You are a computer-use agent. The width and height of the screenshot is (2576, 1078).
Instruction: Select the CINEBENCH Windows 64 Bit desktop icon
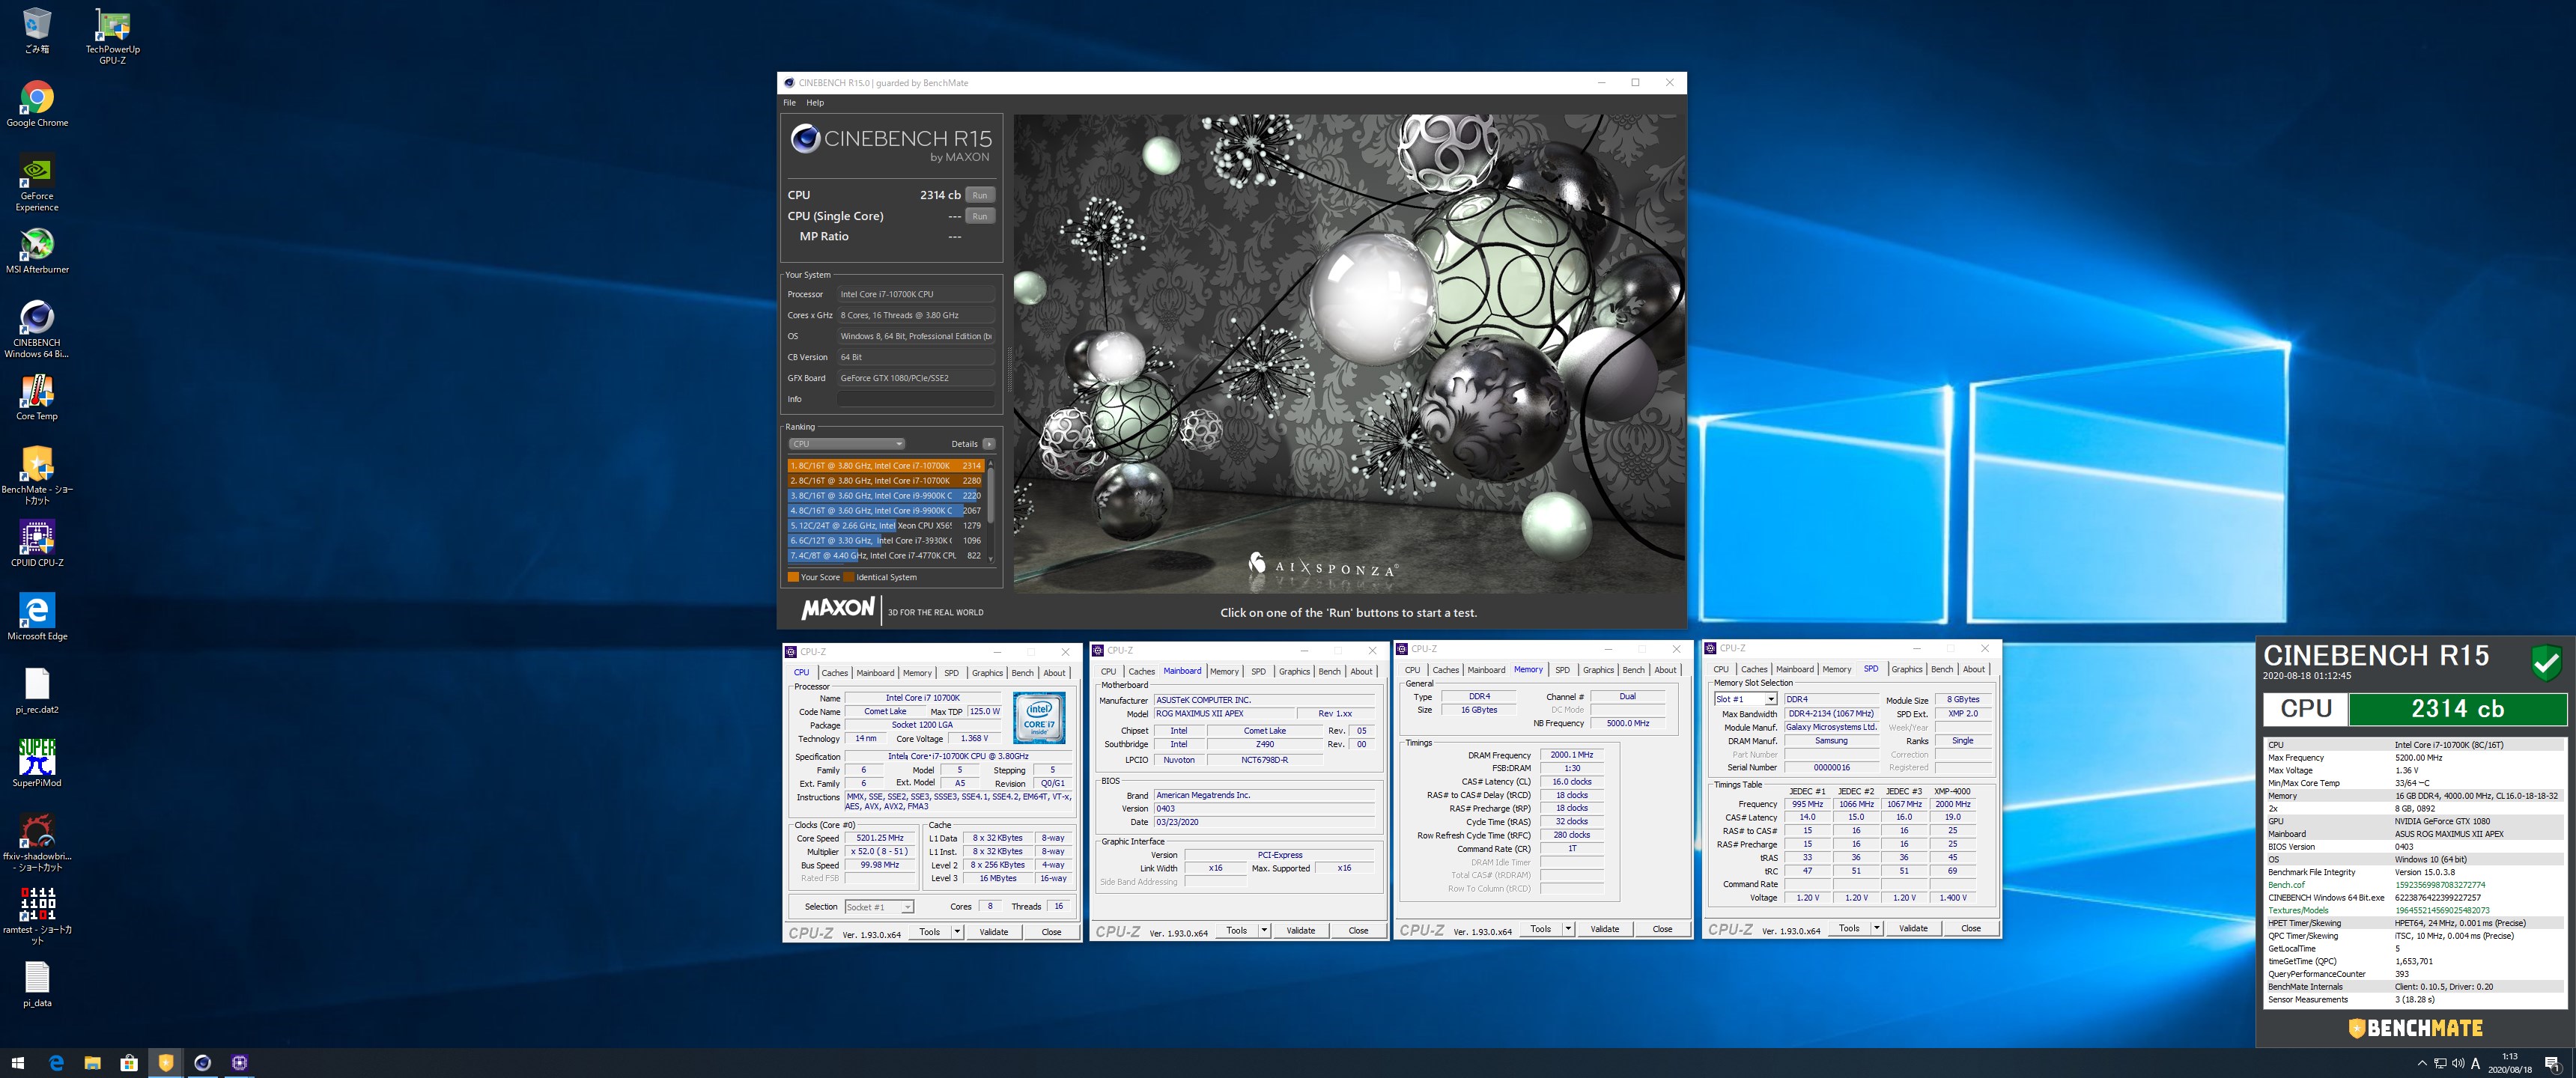[x=37, y=329]
